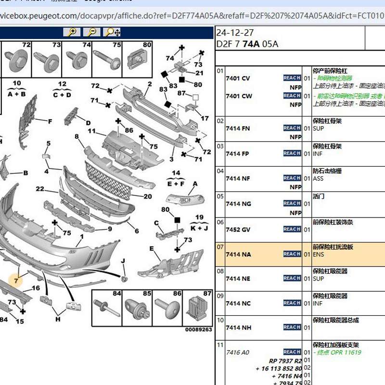Open REACH badge for part 7414 NC
The width and height of the screenshot is (385, 385).
tap(292, 303)
